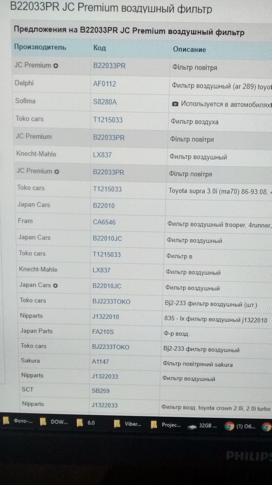
Task: Click the Используется в автомобилях description
Action: [226, 104]
